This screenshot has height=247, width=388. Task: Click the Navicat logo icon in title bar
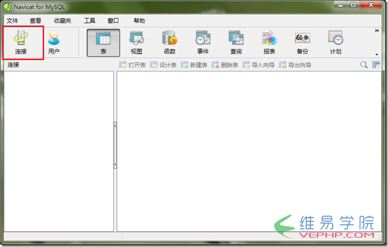[8, 7]
